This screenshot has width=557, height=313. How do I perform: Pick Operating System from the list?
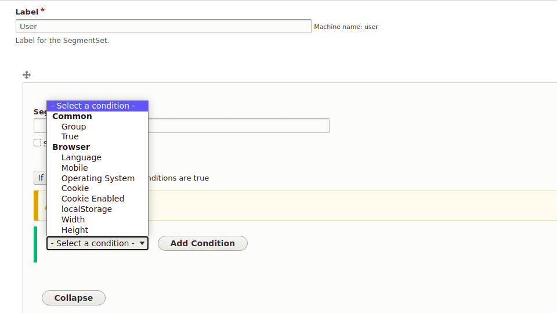pyautogui.click(x=98, y=178)
